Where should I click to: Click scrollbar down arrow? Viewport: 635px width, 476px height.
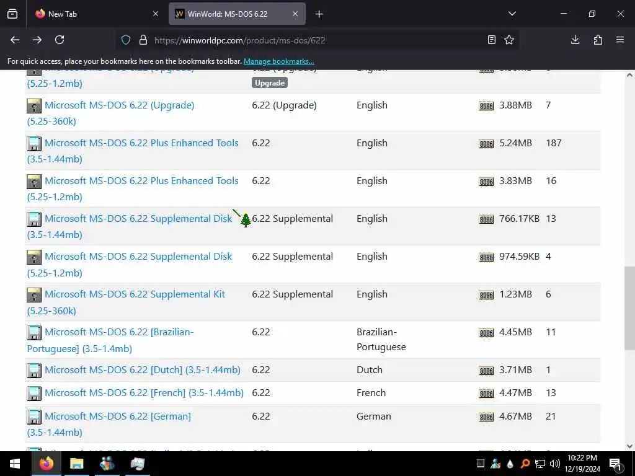pos(629,446)
